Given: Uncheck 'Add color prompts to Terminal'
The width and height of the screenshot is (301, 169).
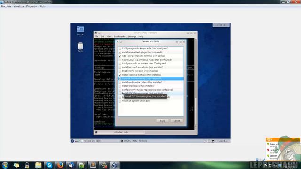Looking at the screenshot, I should click(x=120, y=56).
